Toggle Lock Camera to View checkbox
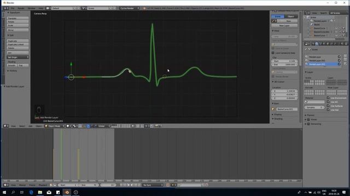Screen dimensions: 350x196 [x=273, y=53]
